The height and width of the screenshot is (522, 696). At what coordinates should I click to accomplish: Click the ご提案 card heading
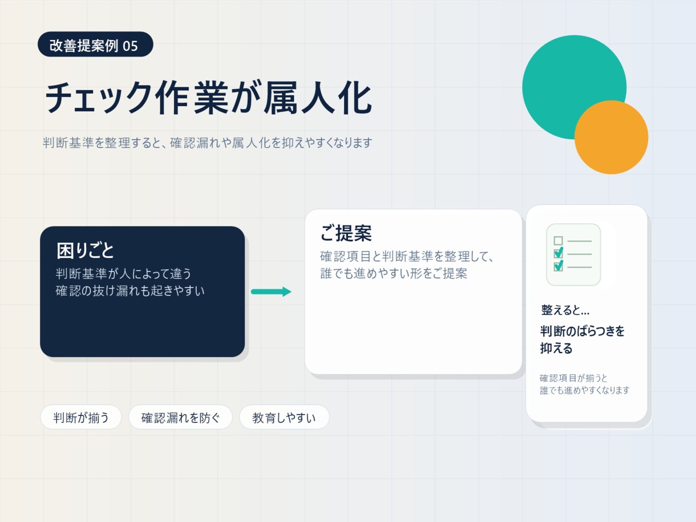[346, 233]
